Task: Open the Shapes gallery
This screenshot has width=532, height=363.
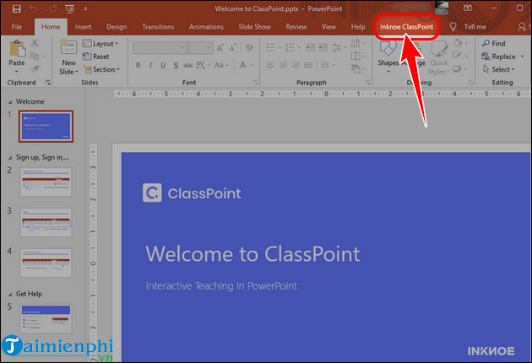Action: click(x=388, y=57)
